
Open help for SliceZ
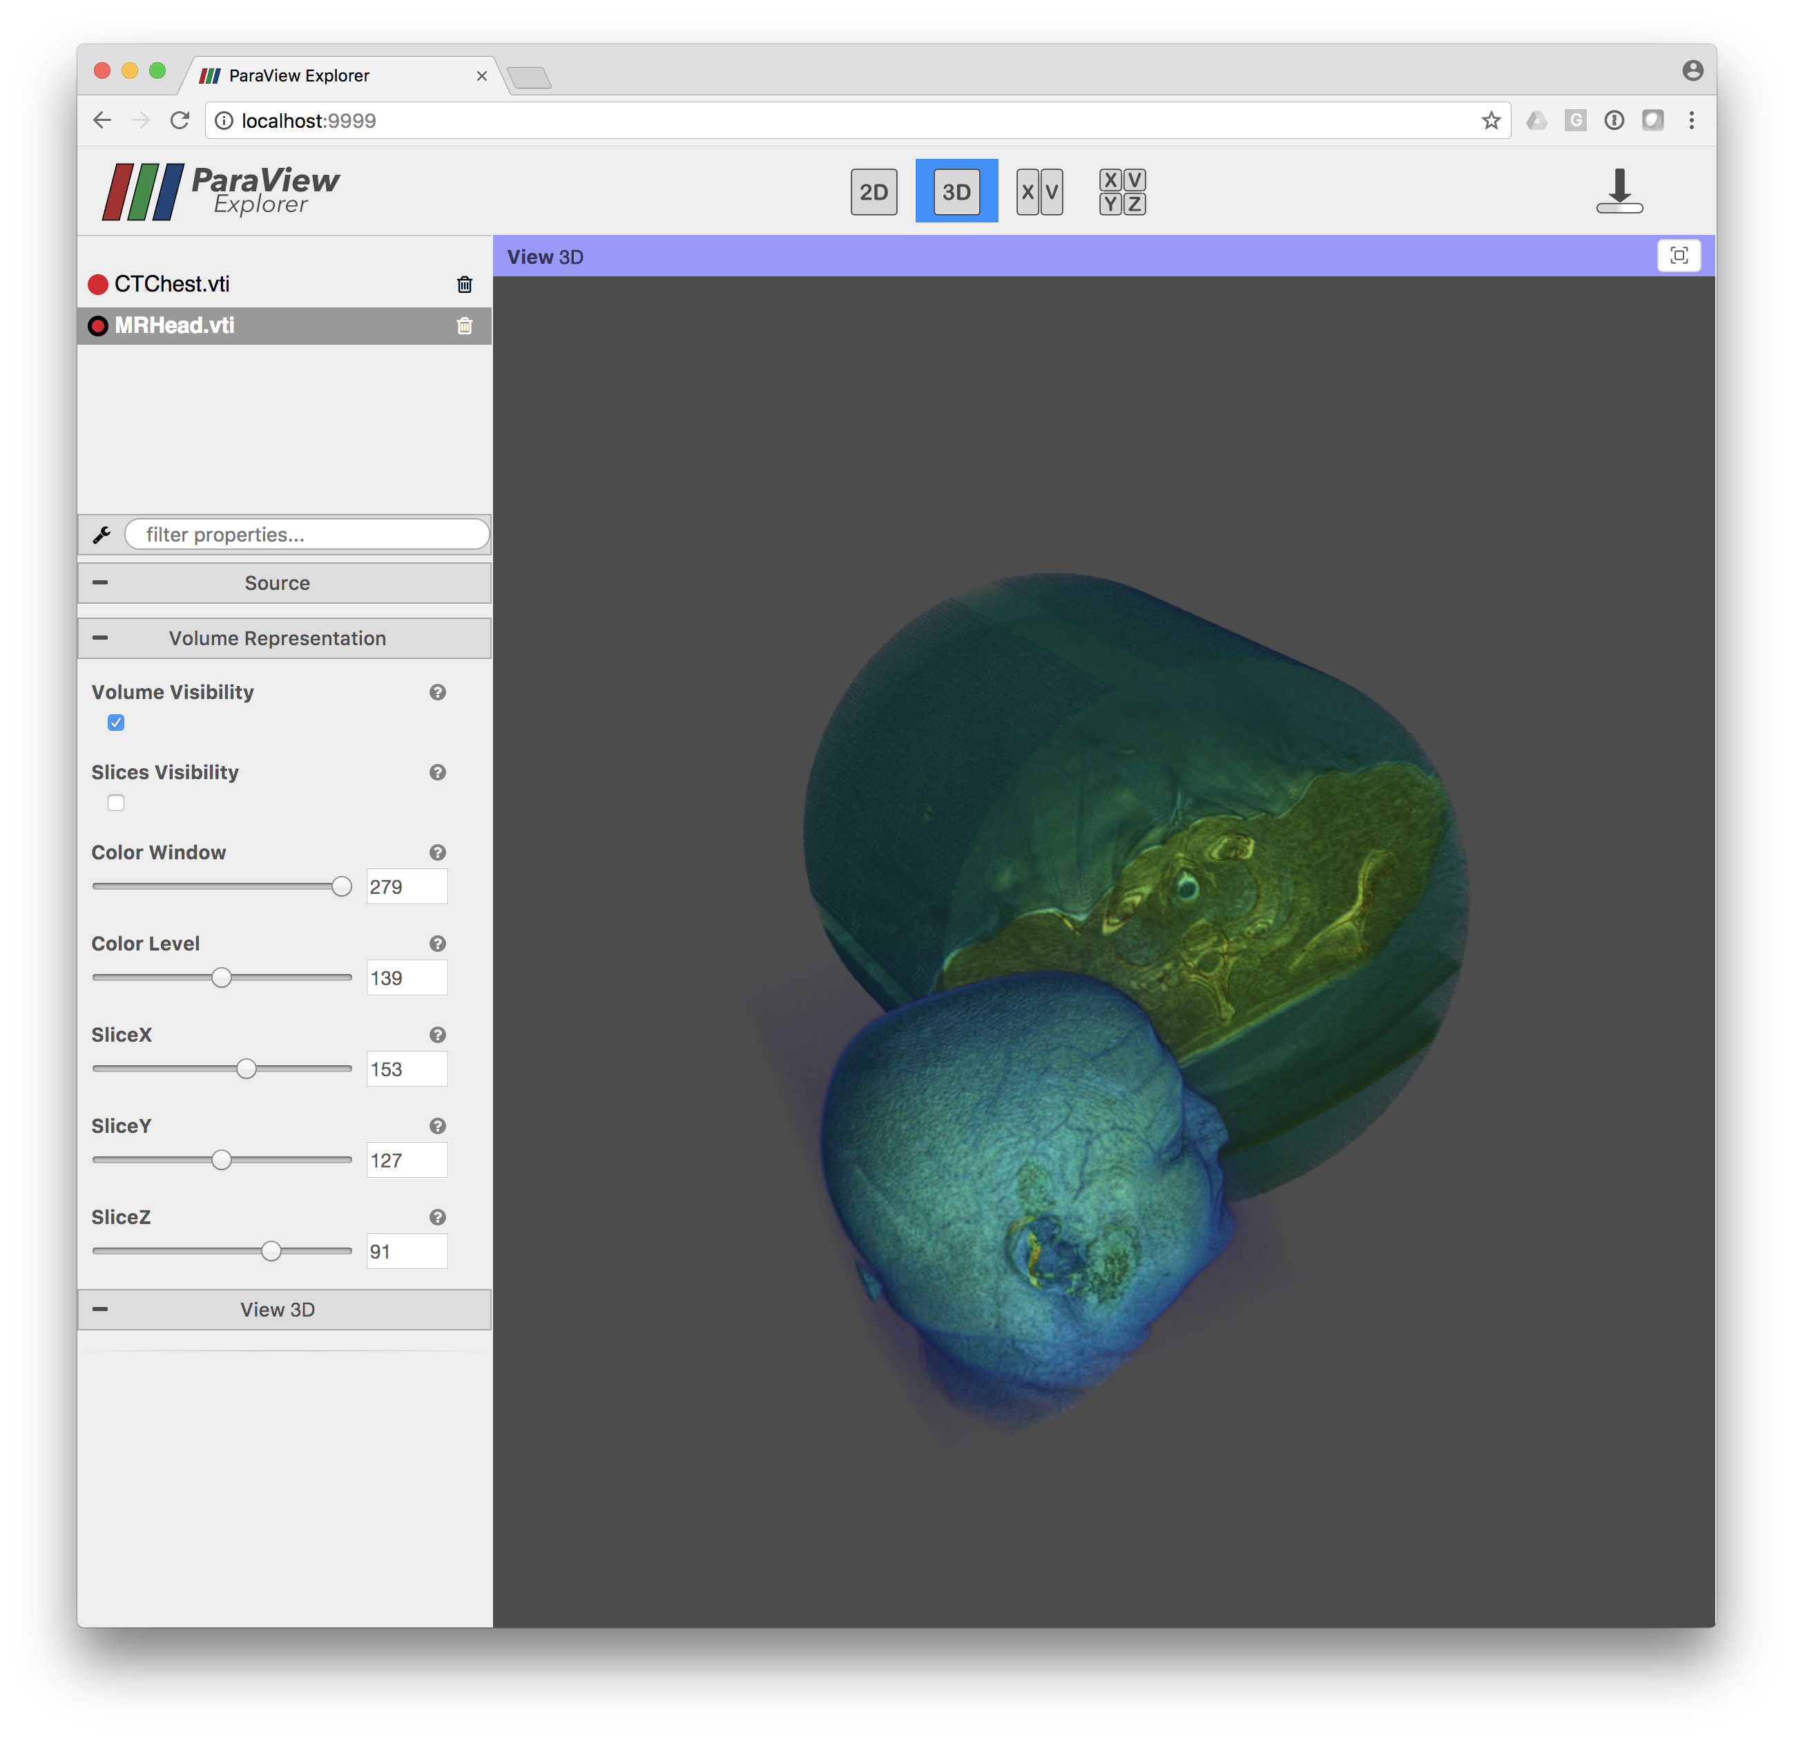[x=438, y=1218]
